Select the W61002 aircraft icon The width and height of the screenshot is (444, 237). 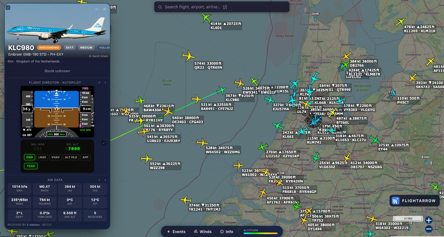pyautogui.click(x=238, y=166)
